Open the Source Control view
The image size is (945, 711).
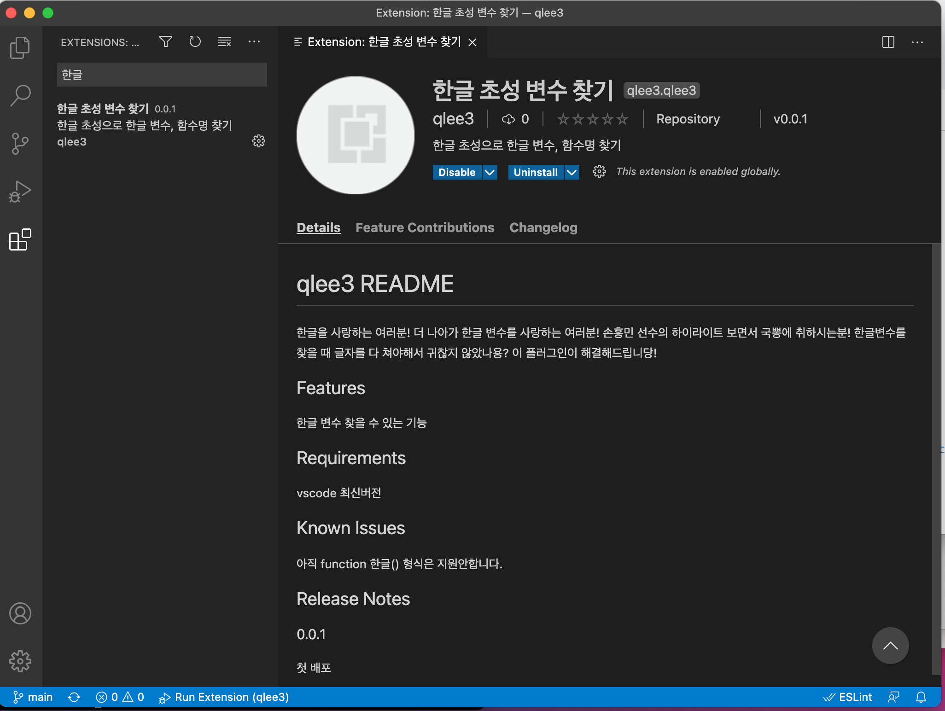coord(20,144)
